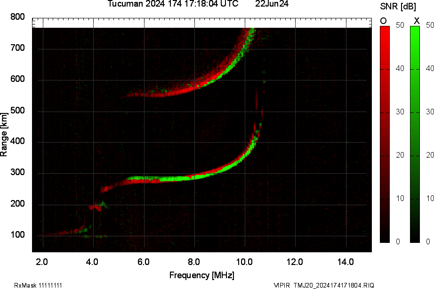The height and width of the screenshot is (289, 434).
Task: Click the '600' range tick label
Action: tap(18, 79)
